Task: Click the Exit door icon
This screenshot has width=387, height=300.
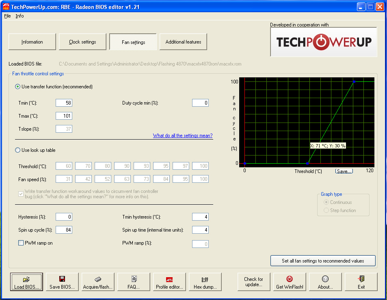Action: tap(361, 279)
